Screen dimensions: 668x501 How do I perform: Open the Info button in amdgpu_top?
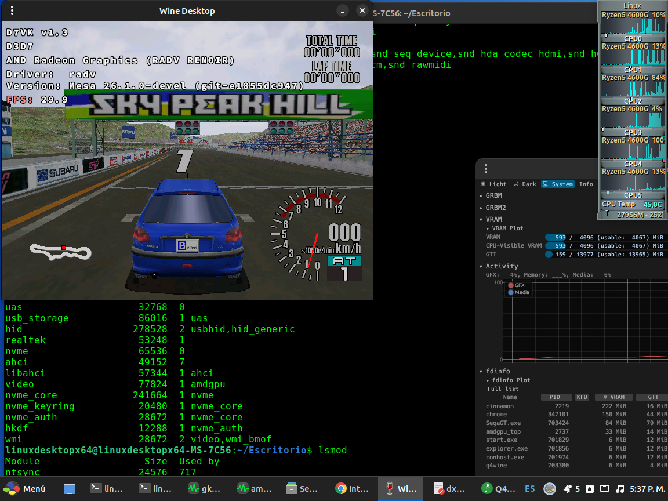(x=586, y=184)
